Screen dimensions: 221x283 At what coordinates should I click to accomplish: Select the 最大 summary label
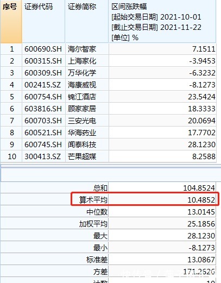(100, 236)
